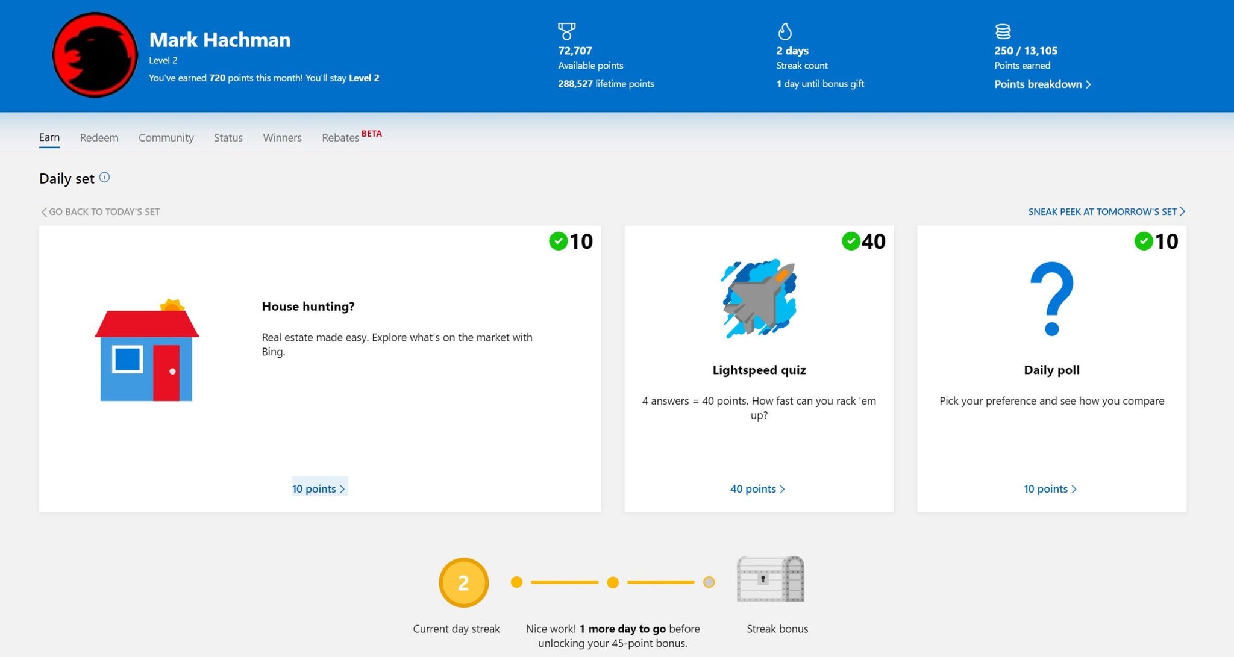Click the 10 points link on Daily poll
Screen dimensions: 1234x657
(1050, 488)
